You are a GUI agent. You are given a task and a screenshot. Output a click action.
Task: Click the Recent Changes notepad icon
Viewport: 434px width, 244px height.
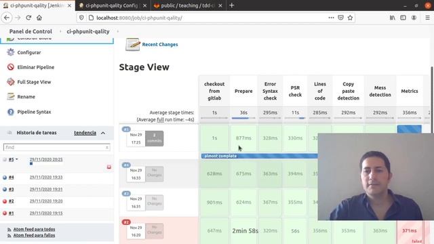point(133,45)
